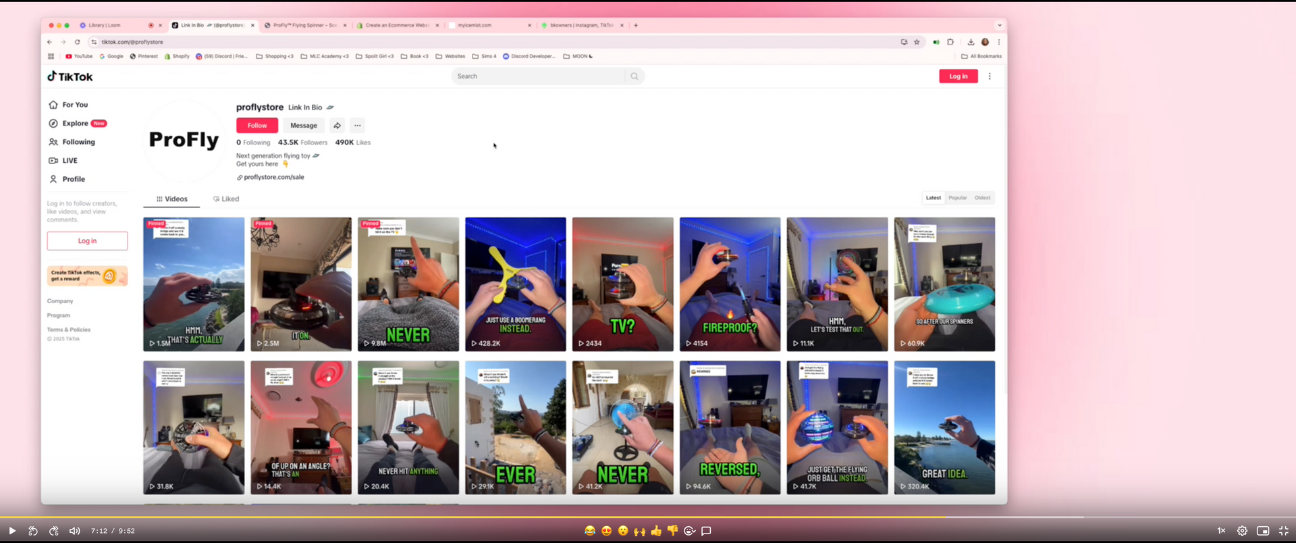The width and height of the screenshot is (1296, 543).
Task: Sort videos by Latest
Action: (x=934, y=198)
